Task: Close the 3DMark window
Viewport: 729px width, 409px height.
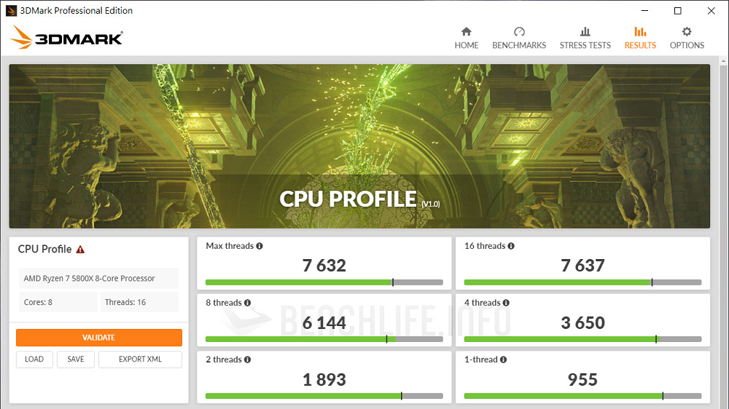Action: pyautogui.click(x=711, y=11)
